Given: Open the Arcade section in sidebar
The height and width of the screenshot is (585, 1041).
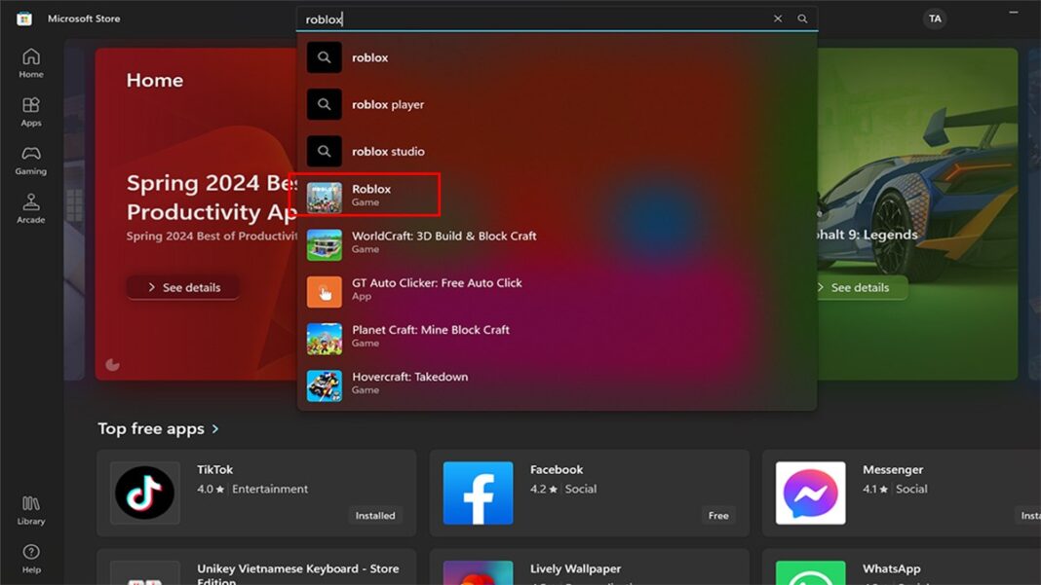Looking at the screenshot, I should point(30,209).
